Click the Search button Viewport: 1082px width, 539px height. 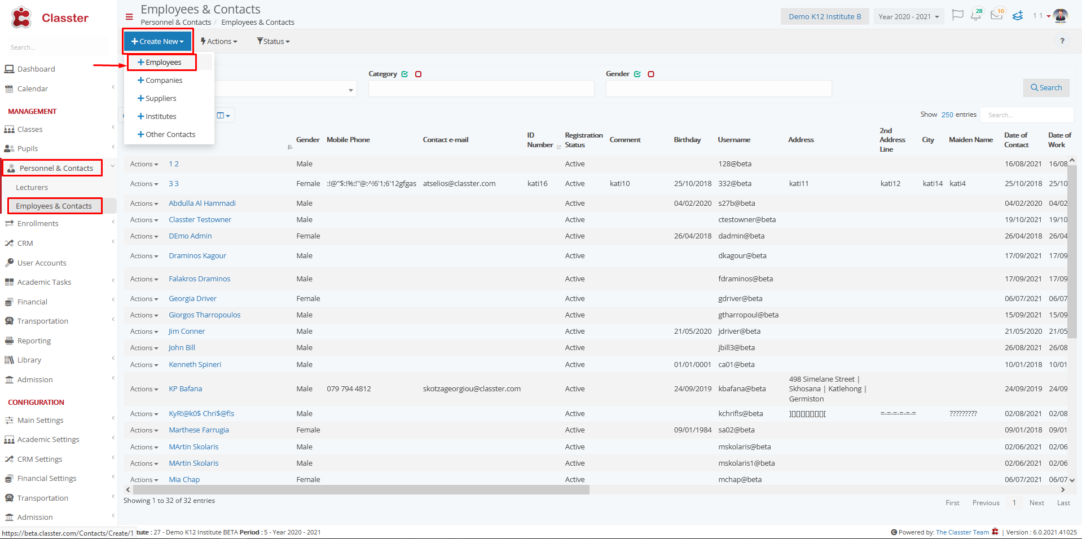(x=1046, y=87)
